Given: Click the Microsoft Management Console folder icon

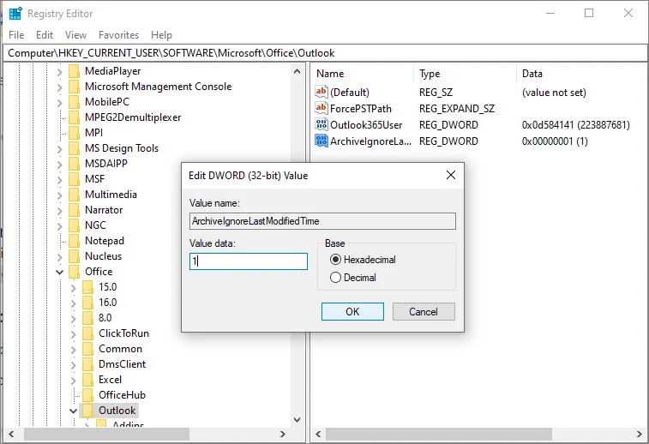Looking at the screenshot, I should pyautogui.click(x=75, y=87).
